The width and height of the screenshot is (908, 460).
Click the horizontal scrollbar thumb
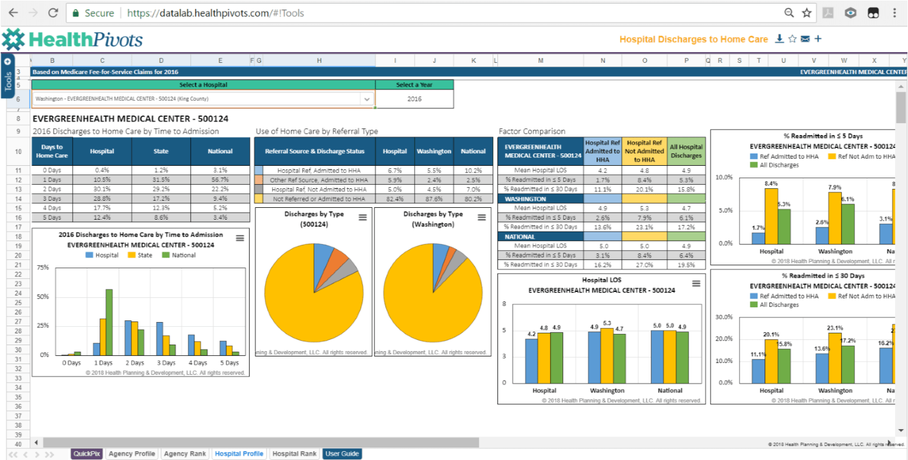[261, 442]
